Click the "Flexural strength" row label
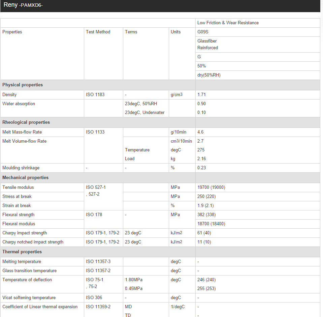323x317 pixels. coord(18,214)
